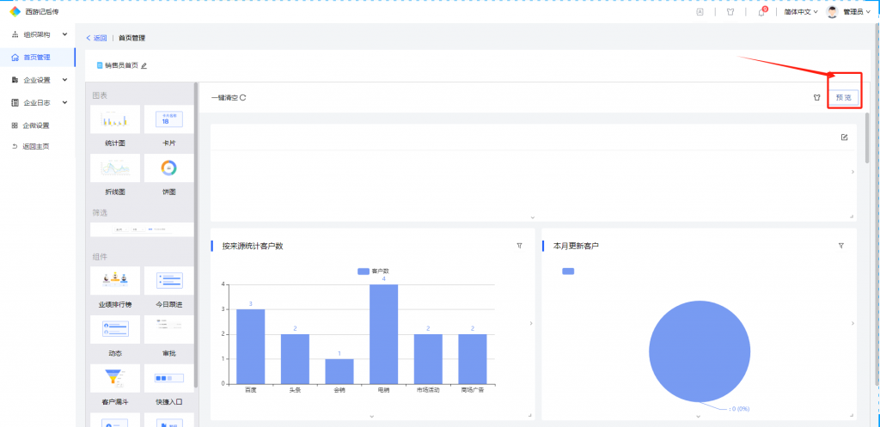Click the shirt icon beside 预览 button
The image size is (880, 427).
pyautogui.click(x=817, y=97)
